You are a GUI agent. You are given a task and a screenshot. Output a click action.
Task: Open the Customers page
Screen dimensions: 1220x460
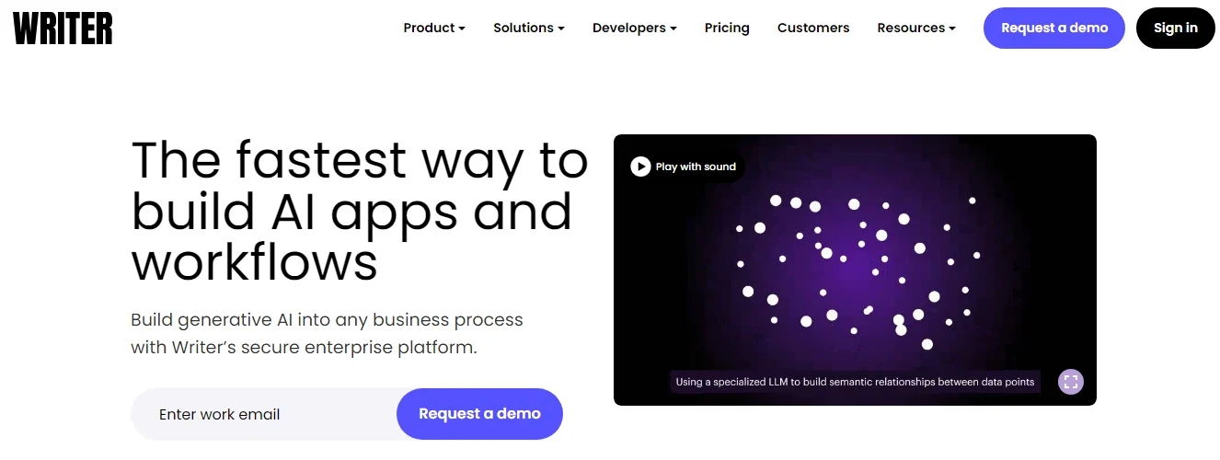(813, 28)
